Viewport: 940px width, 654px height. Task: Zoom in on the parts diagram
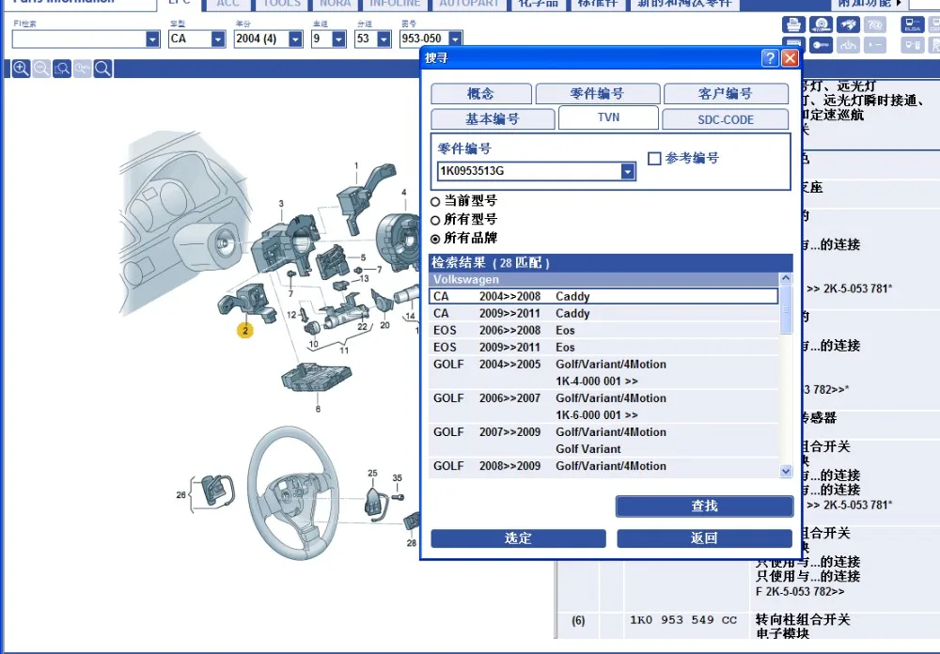[x=21, y=69]
